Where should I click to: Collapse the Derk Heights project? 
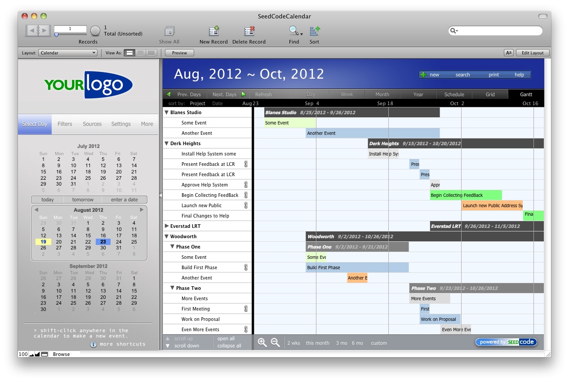[167, 143]
